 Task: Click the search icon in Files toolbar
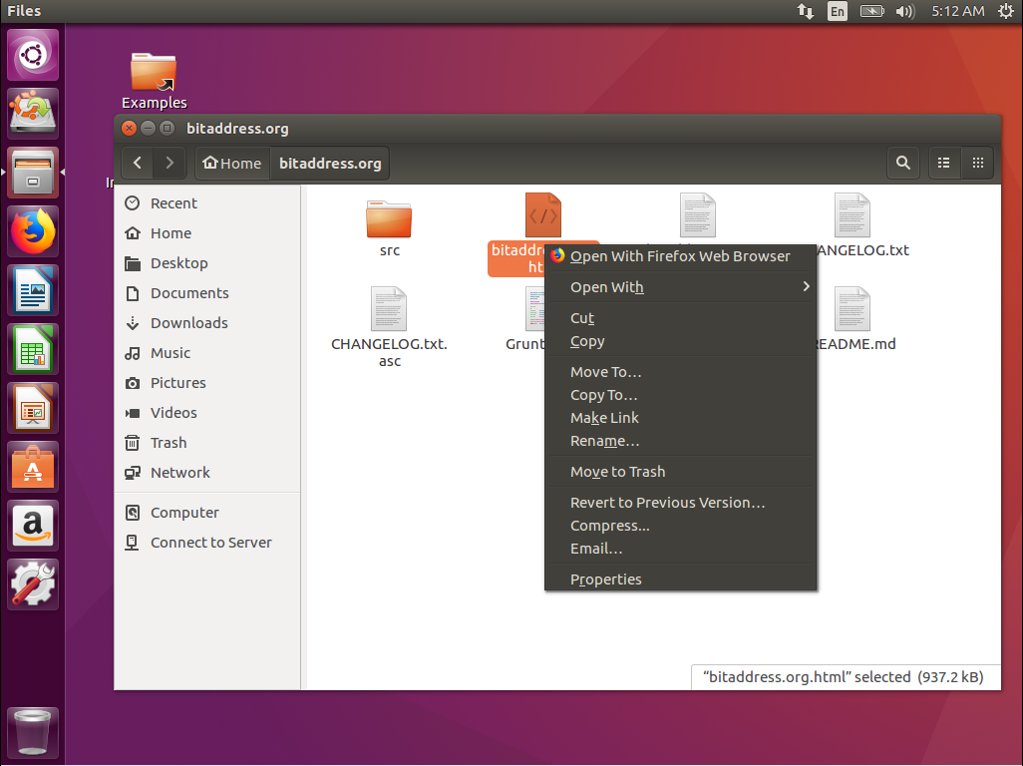coord(902,164)
